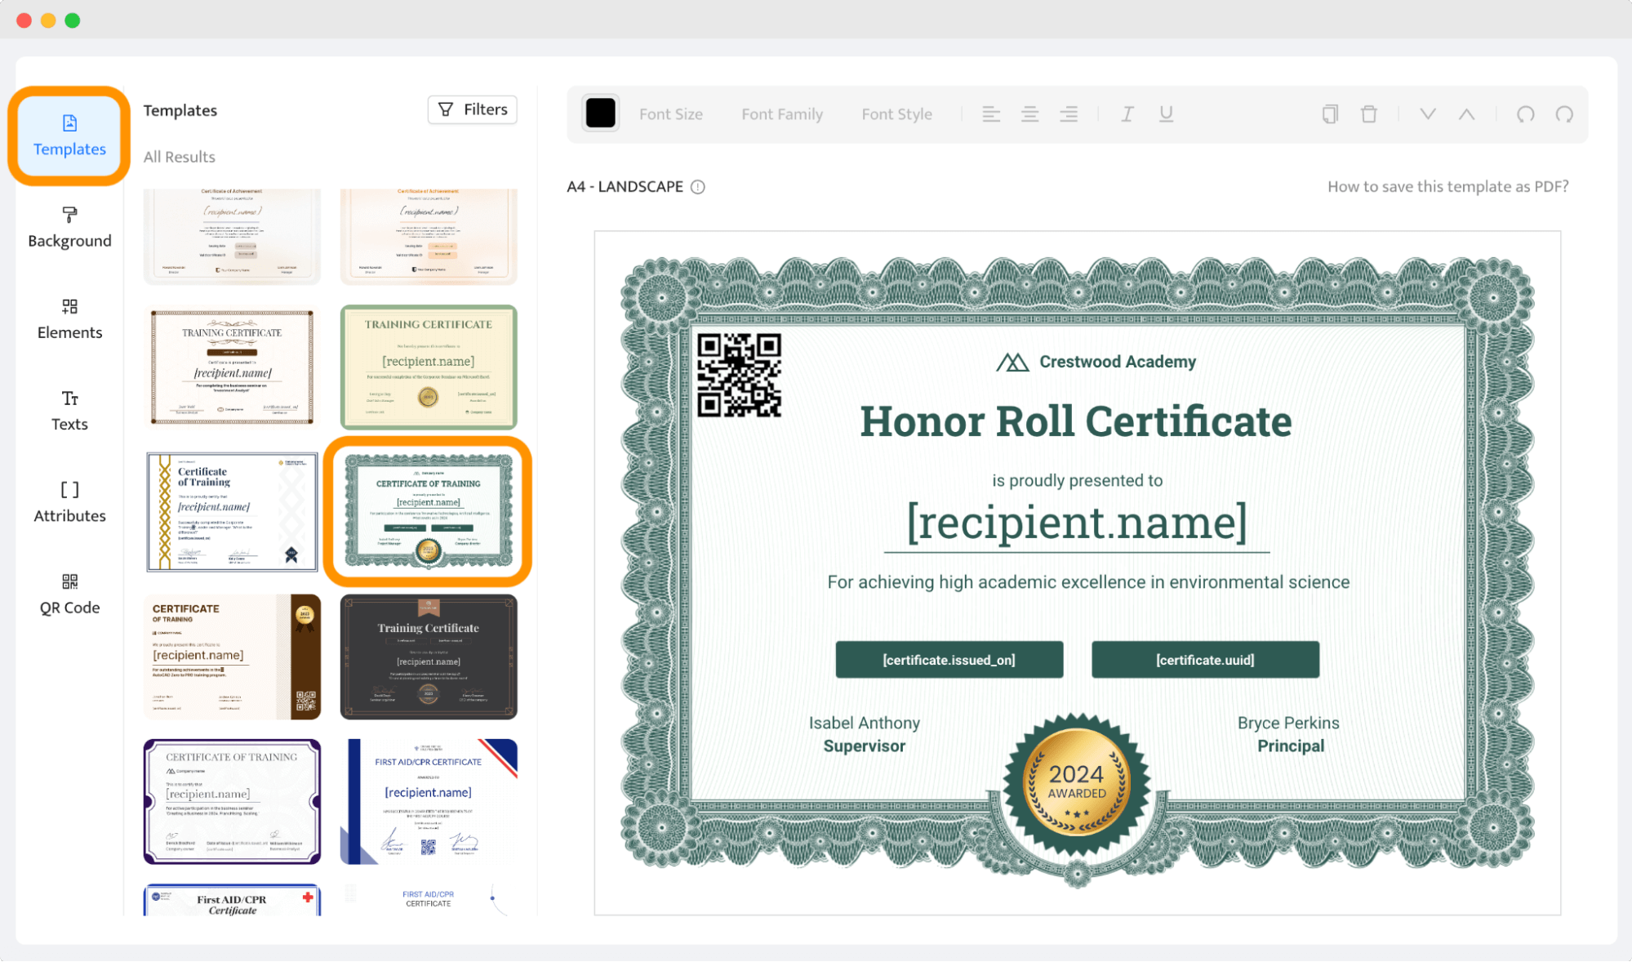This screenshot has height=962, width=1632.
Task: Open the QR Code sidebar tab
Action: pyautogui.click(x=69, y=594)
